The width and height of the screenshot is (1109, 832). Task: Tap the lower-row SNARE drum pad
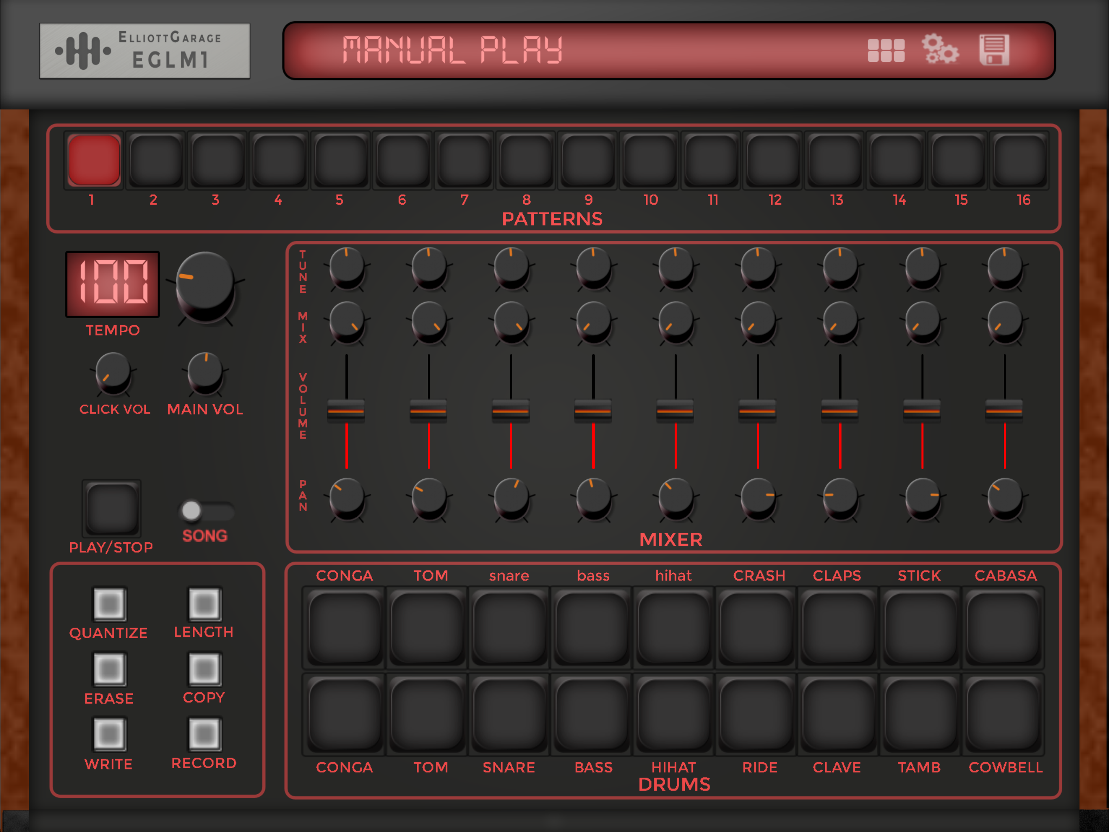[509, 715]
